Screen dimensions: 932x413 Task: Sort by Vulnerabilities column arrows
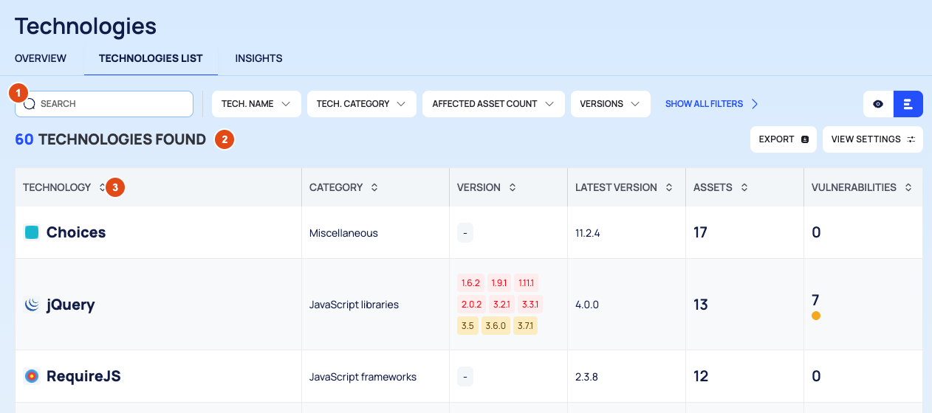coord(908,187)
